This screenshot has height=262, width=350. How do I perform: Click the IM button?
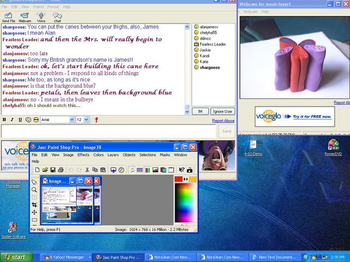(200, 111)
